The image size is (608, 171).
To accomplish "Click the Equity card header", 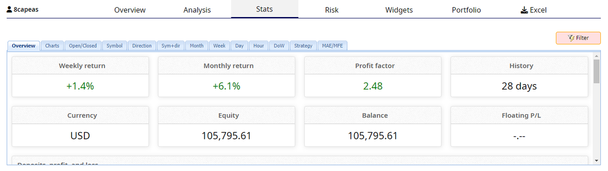I will [x=227, y=115].
